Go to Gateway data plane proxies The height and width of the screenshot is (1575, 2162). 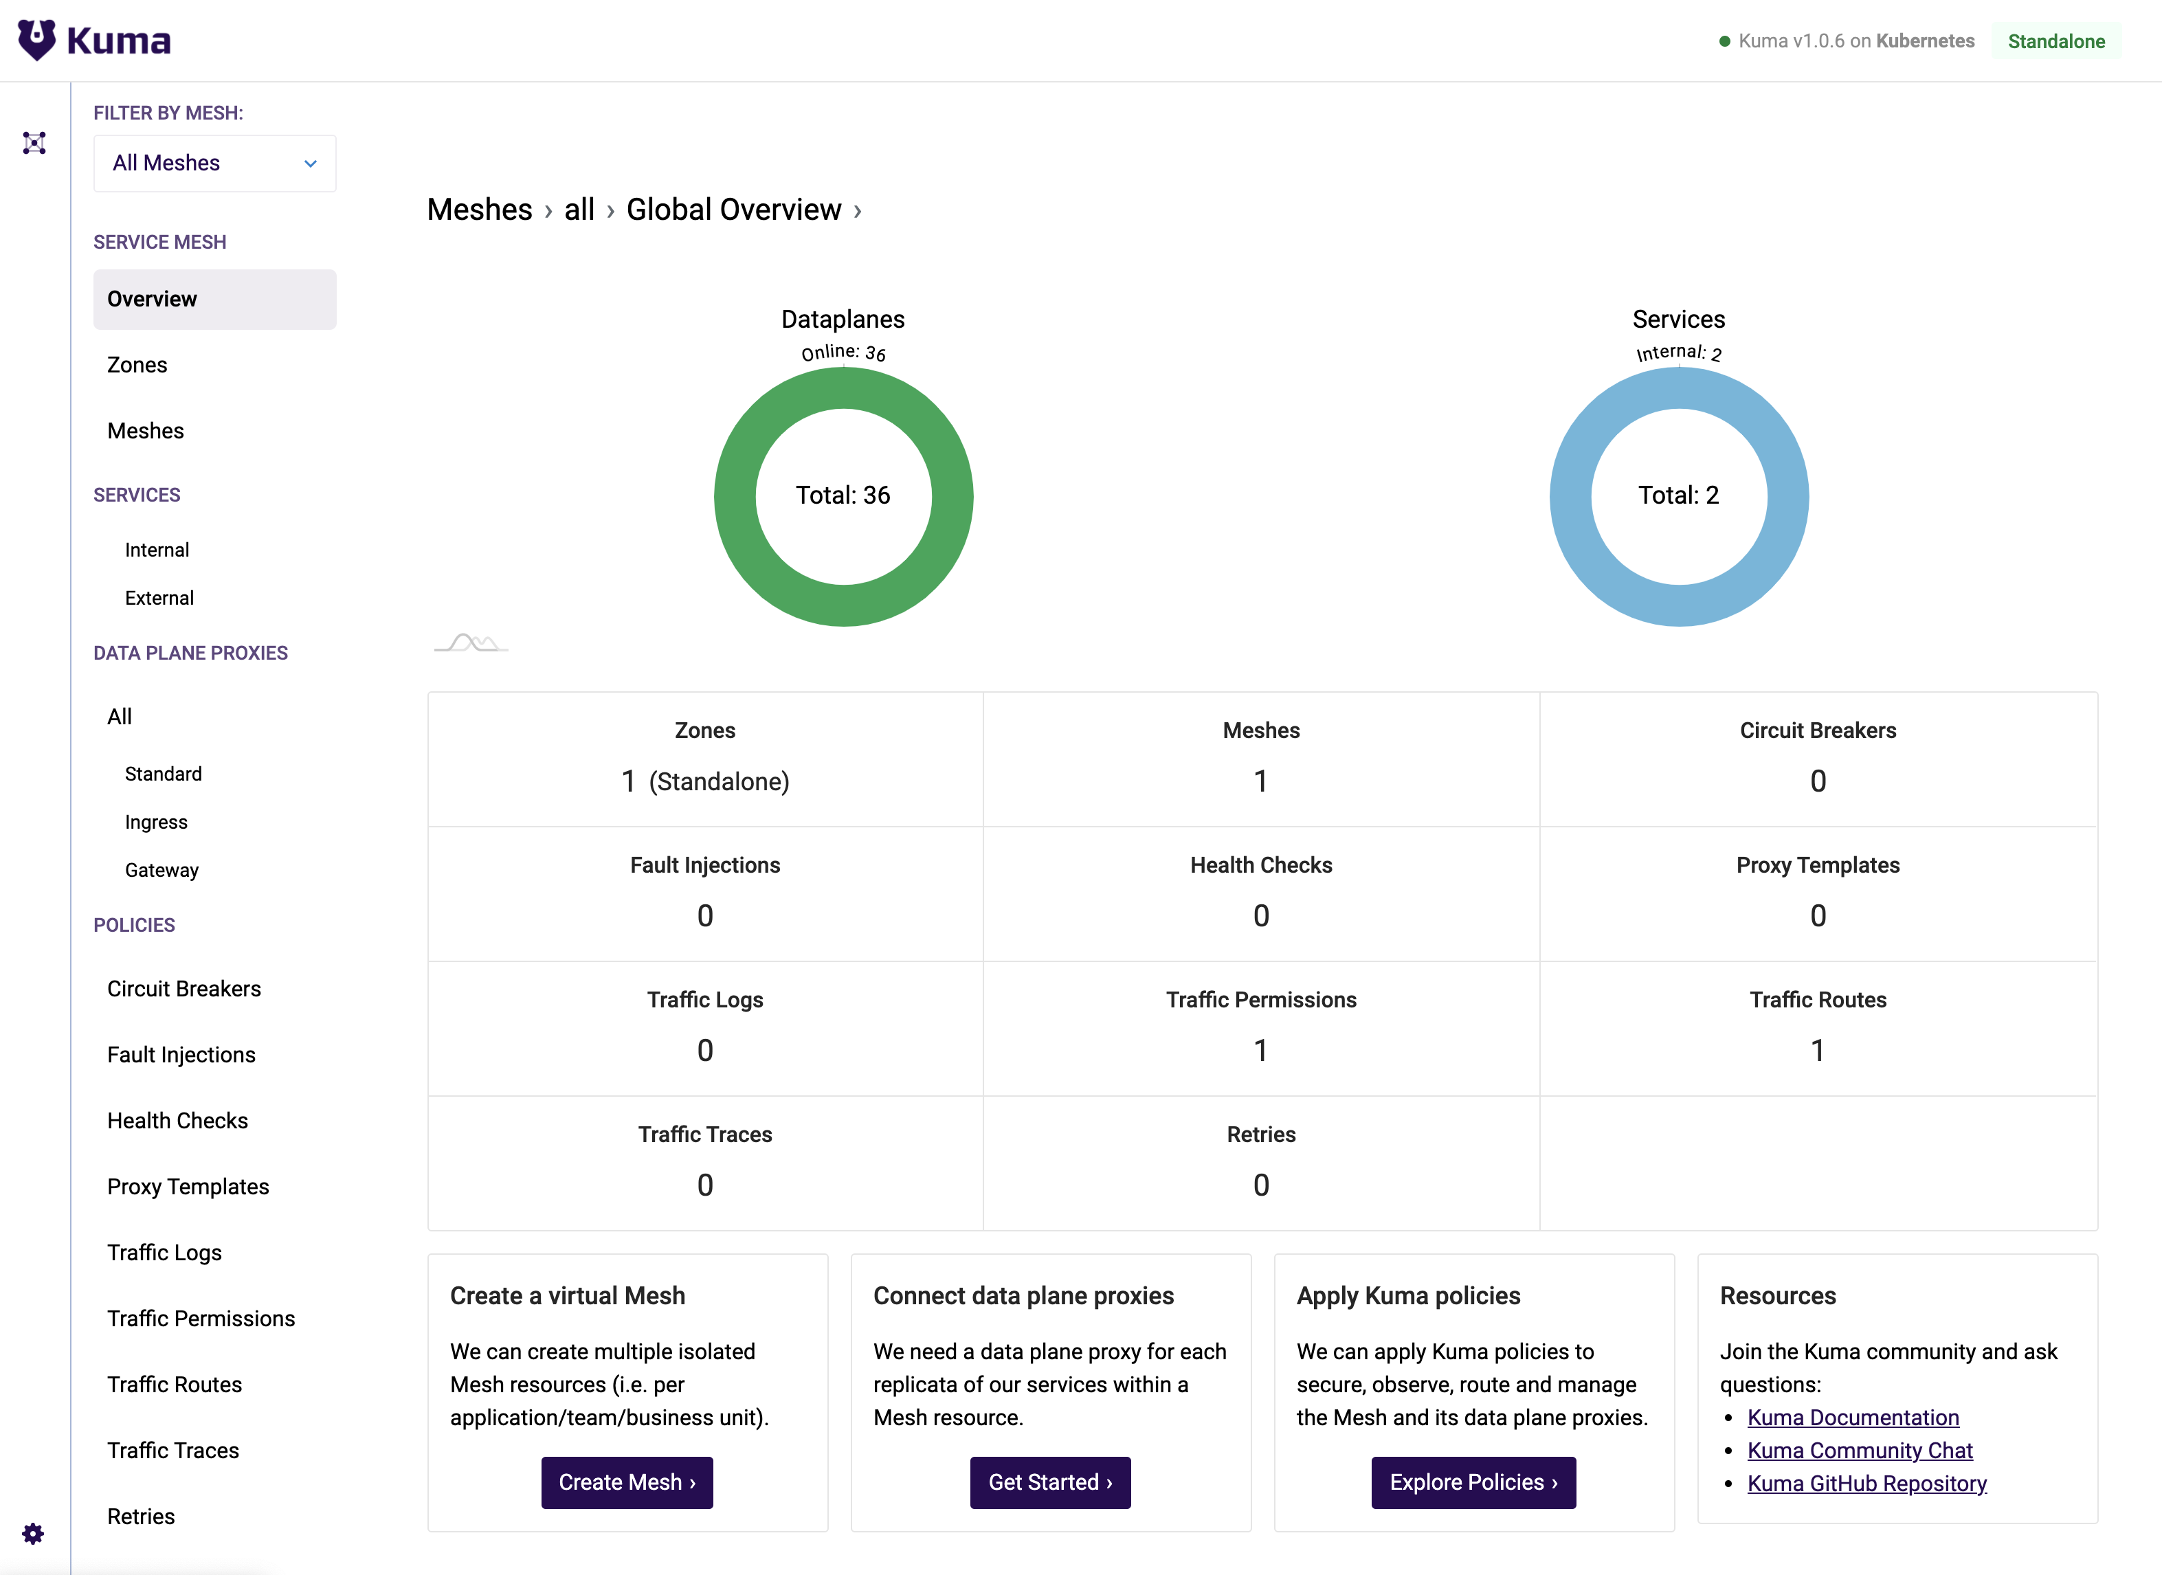(162, 871)
